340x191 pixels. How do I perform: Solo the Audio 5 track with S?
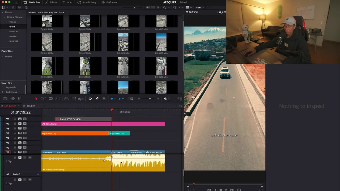(25, 180)
